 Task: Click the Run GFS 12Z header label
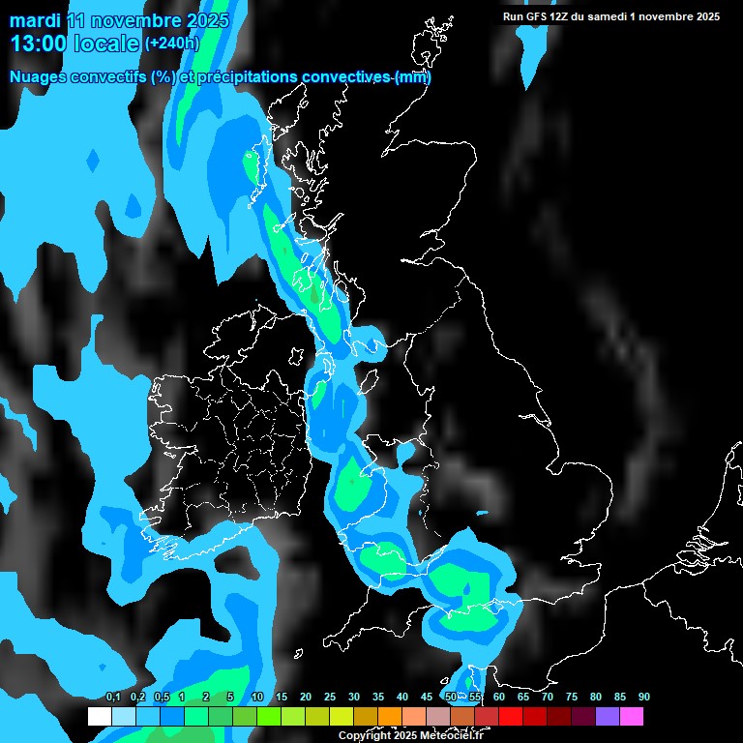pyautogui.click(x=610, y=16)
